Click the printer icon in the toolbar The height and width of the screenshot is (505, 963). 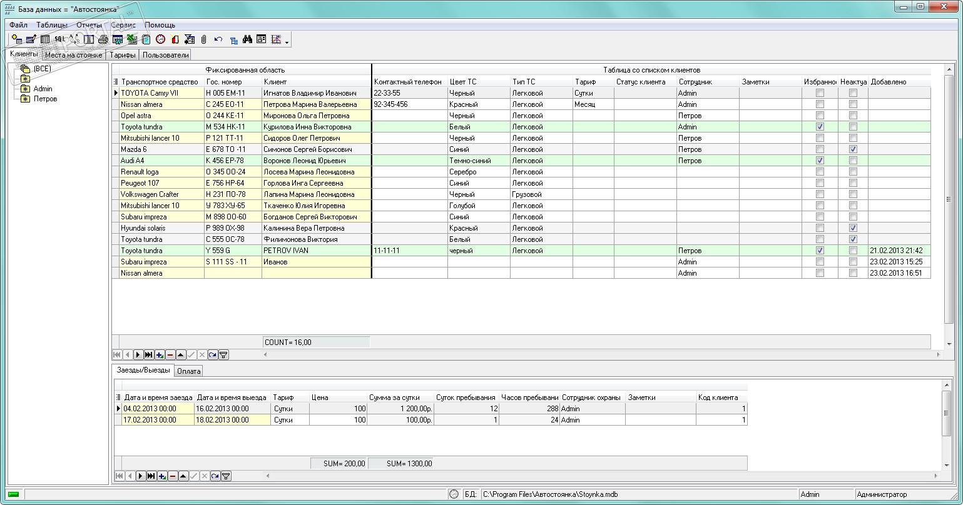pos(103,39)
